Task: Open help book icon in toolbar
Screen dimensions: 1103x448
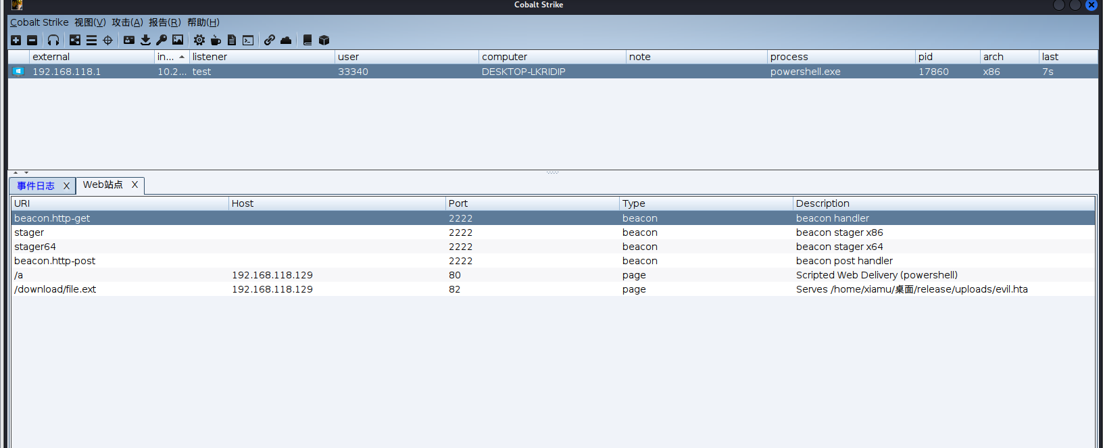Action: click(x=308, y=41)
